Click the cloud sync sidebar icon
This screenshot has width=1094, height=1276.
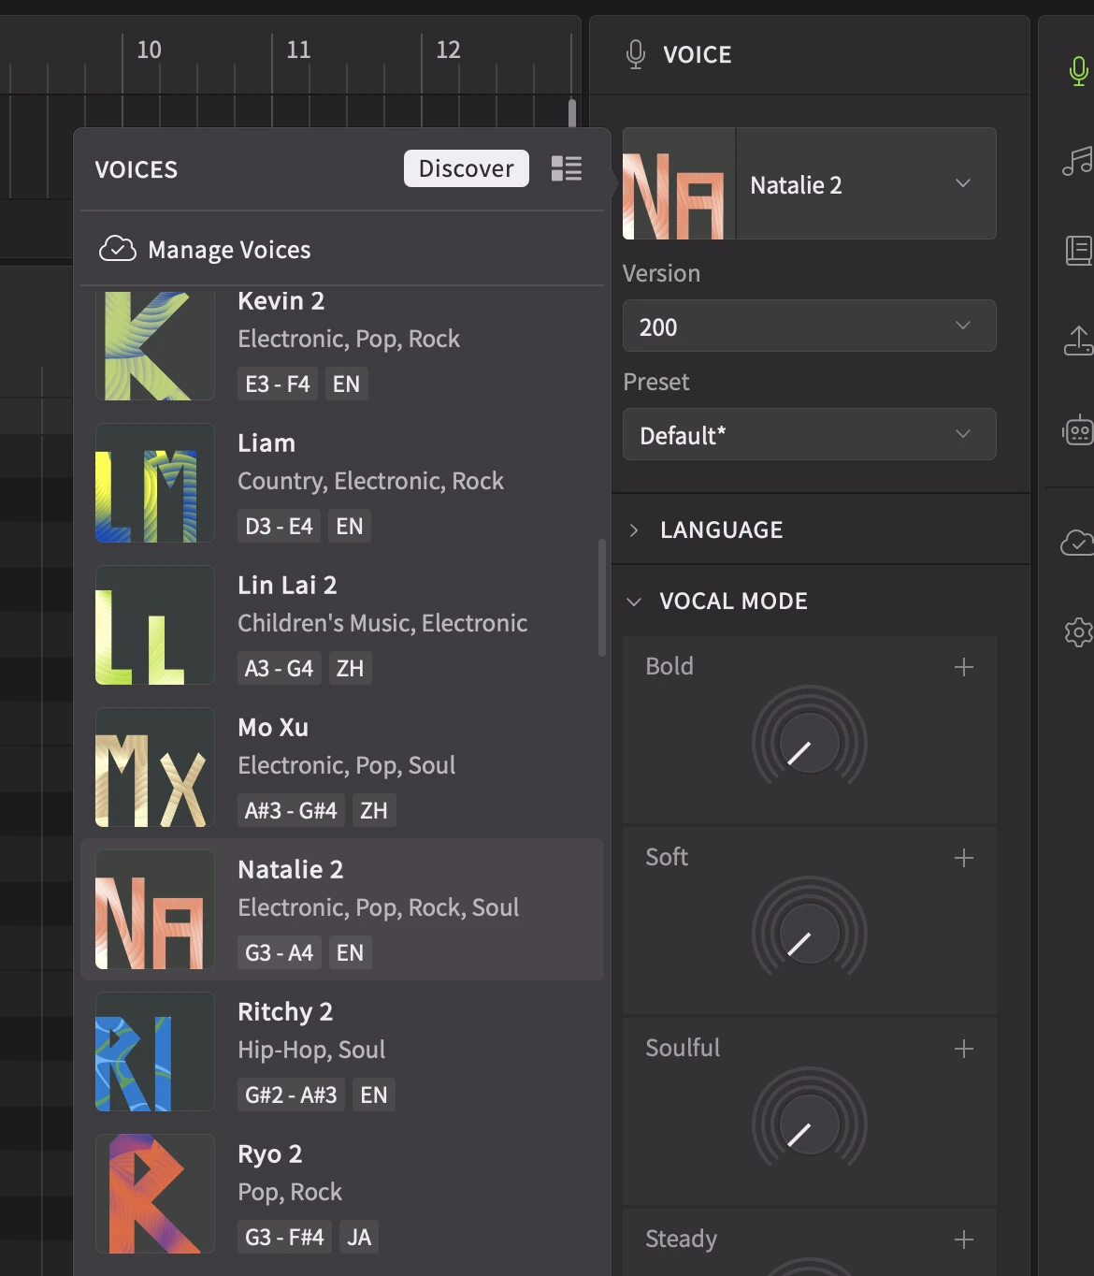click(x=1077, y=543)
